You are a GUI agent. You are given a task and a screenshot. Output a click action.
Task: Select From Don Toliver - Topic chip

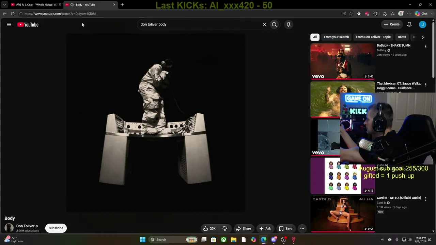click(x=373, y=37)
